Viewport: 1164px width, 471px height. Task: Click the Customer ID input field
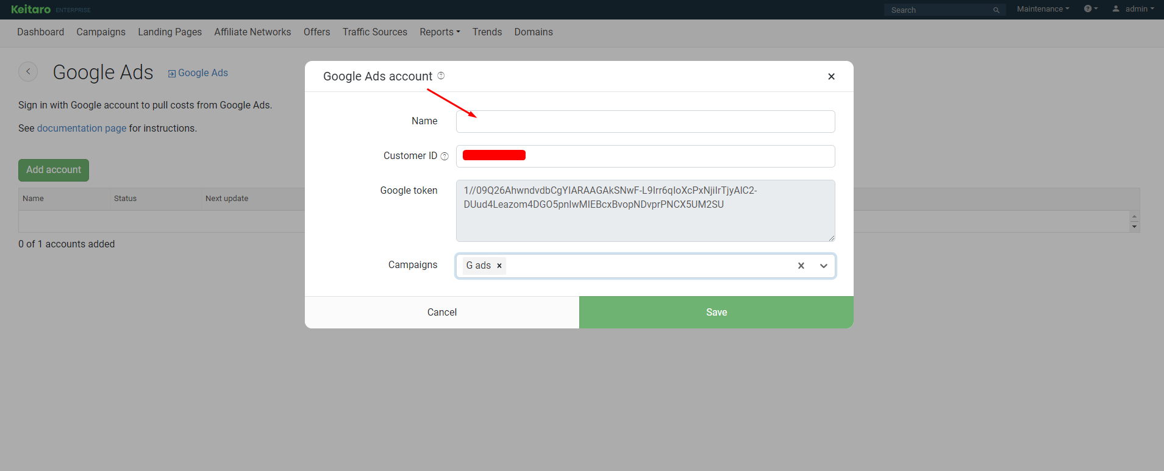[x=646, y=156]
